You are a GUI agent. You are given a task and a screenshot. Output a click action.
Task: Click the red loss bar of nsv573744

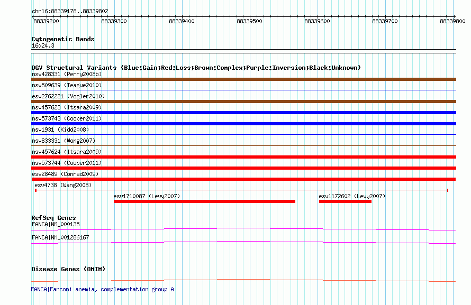tap(243, 168)
